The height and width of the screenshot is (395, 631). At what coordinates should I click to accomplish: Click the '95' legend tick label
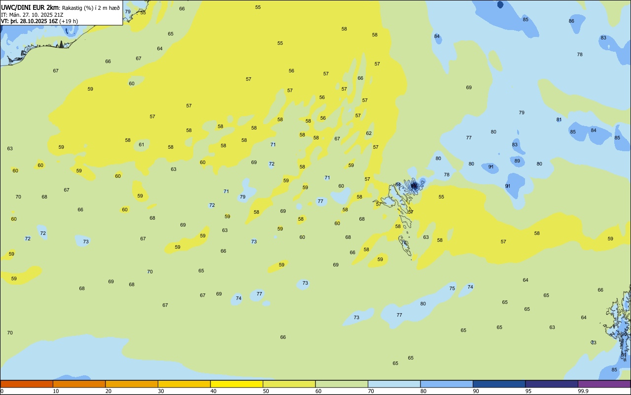[528, 391]
